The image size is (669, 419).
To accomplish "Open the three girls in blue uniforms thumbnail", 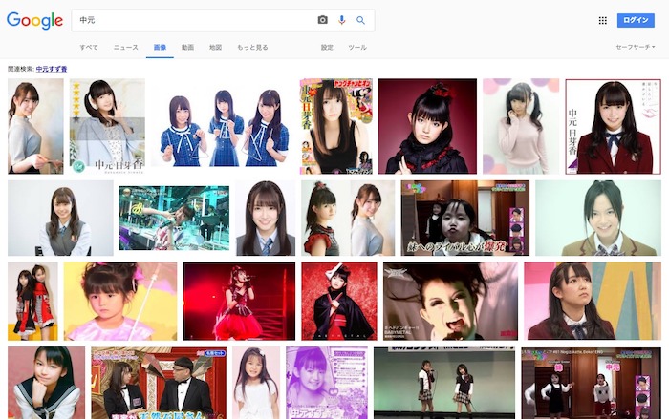I will pyautogui.click(x=223, y=126).
